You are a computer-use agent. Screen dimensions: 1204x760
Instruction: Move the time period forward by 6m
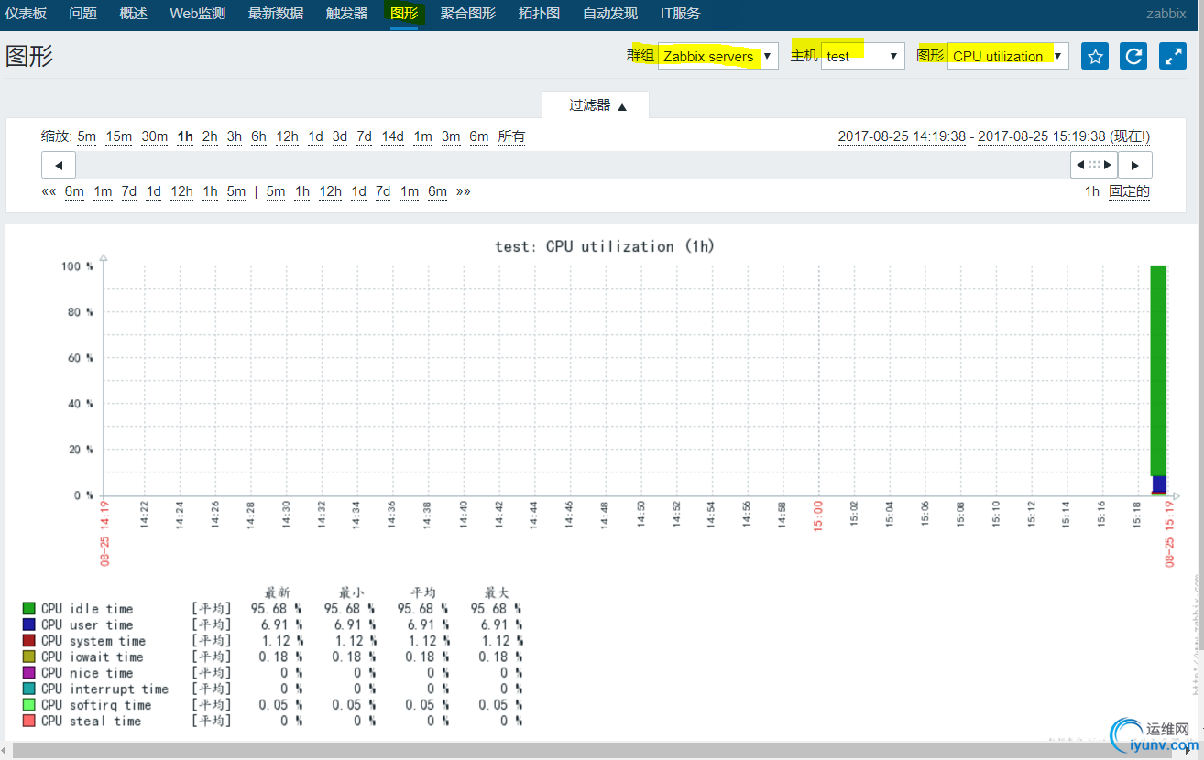pyautogui.click(x=438, y=191)
